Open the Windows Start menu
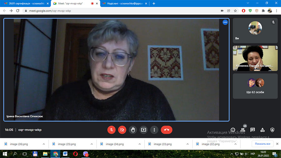Image resolution: width=281 pixels, height=158 pixels. 5,154
